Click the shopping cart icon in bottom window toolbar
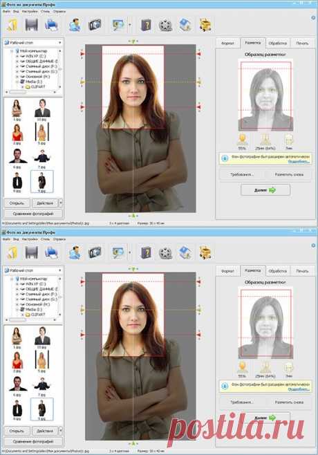The height and width of the screenshot is (455, 318). (205, 253)
